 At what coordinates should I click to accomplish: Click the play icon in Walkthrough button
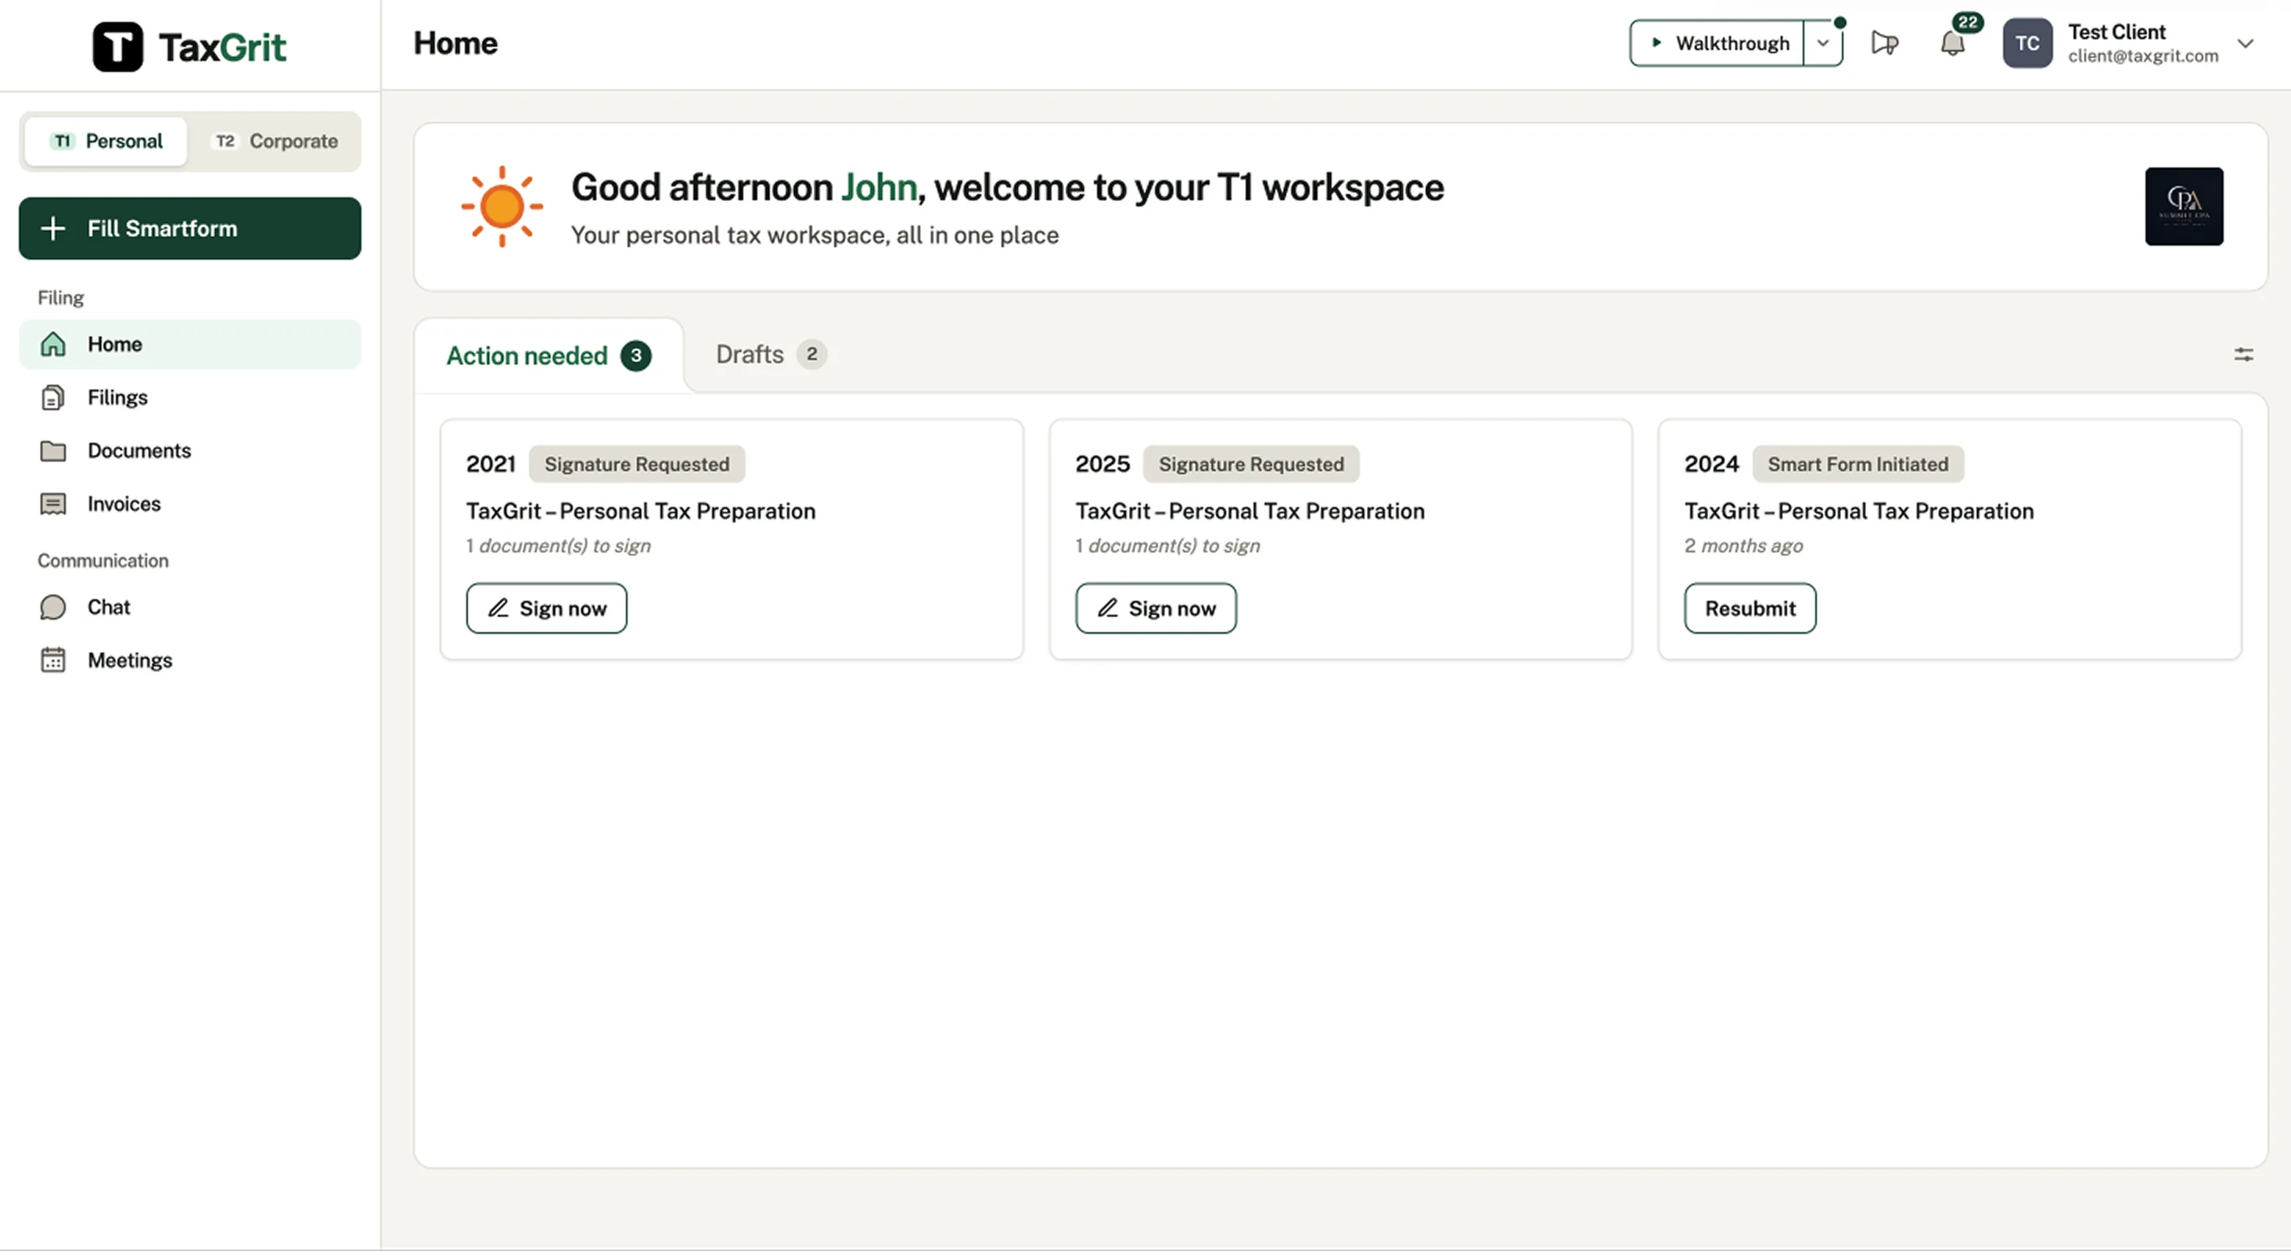[x=1656, y=43]
